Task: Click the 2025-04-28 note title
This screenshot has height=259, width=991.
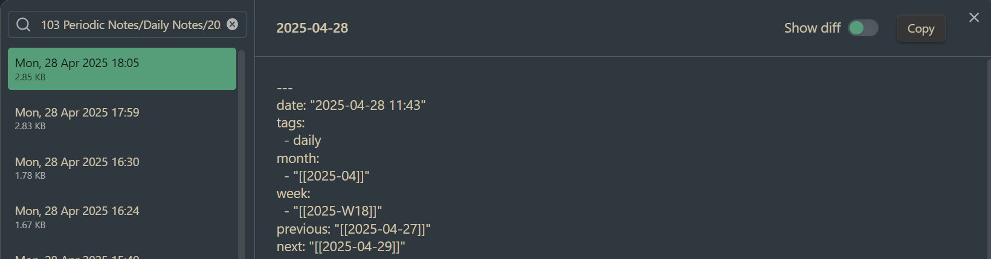Action: click(x=312, y=28)
